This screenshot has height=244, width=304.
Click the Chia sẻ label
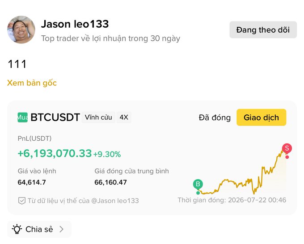click(39, 229)
